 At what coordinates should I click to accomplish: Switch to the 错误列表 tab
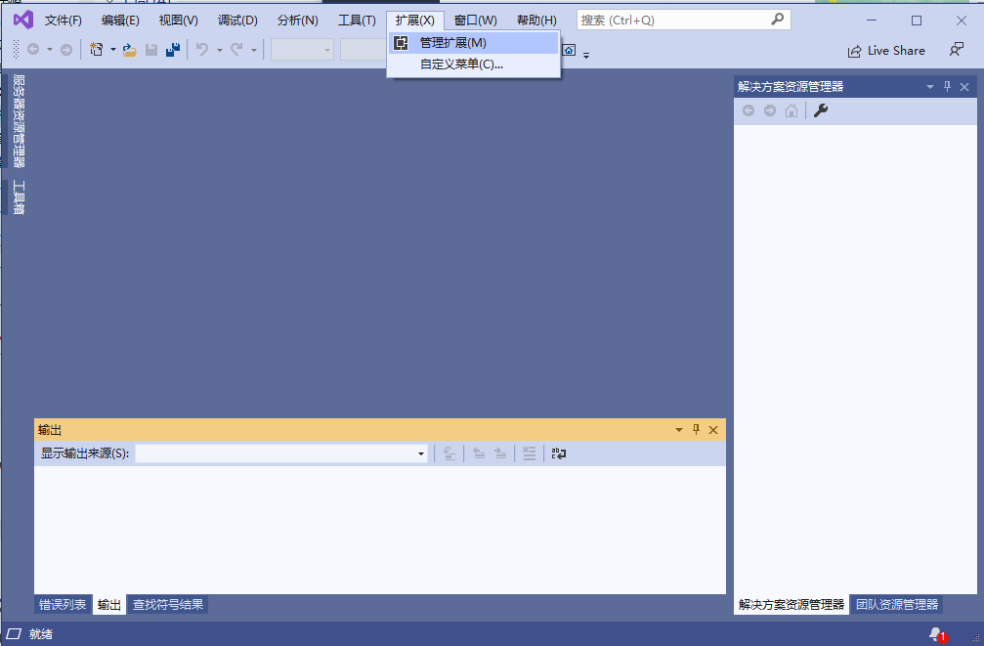point(63,605)
